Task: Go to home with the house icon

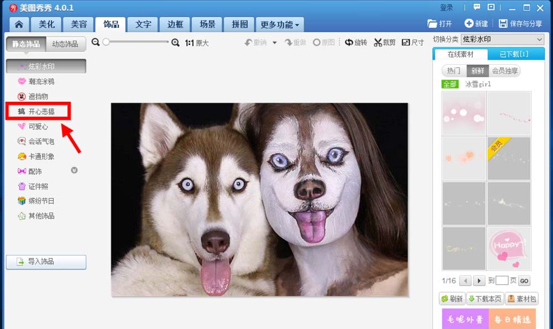Action: pyautogui.click(x=18, y=24)
